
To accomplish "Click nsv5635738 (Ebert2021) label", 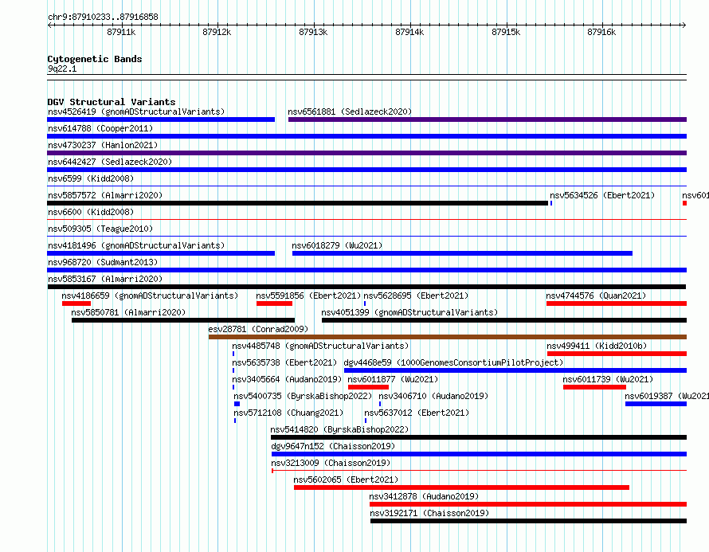I will (x=284, y=362).
